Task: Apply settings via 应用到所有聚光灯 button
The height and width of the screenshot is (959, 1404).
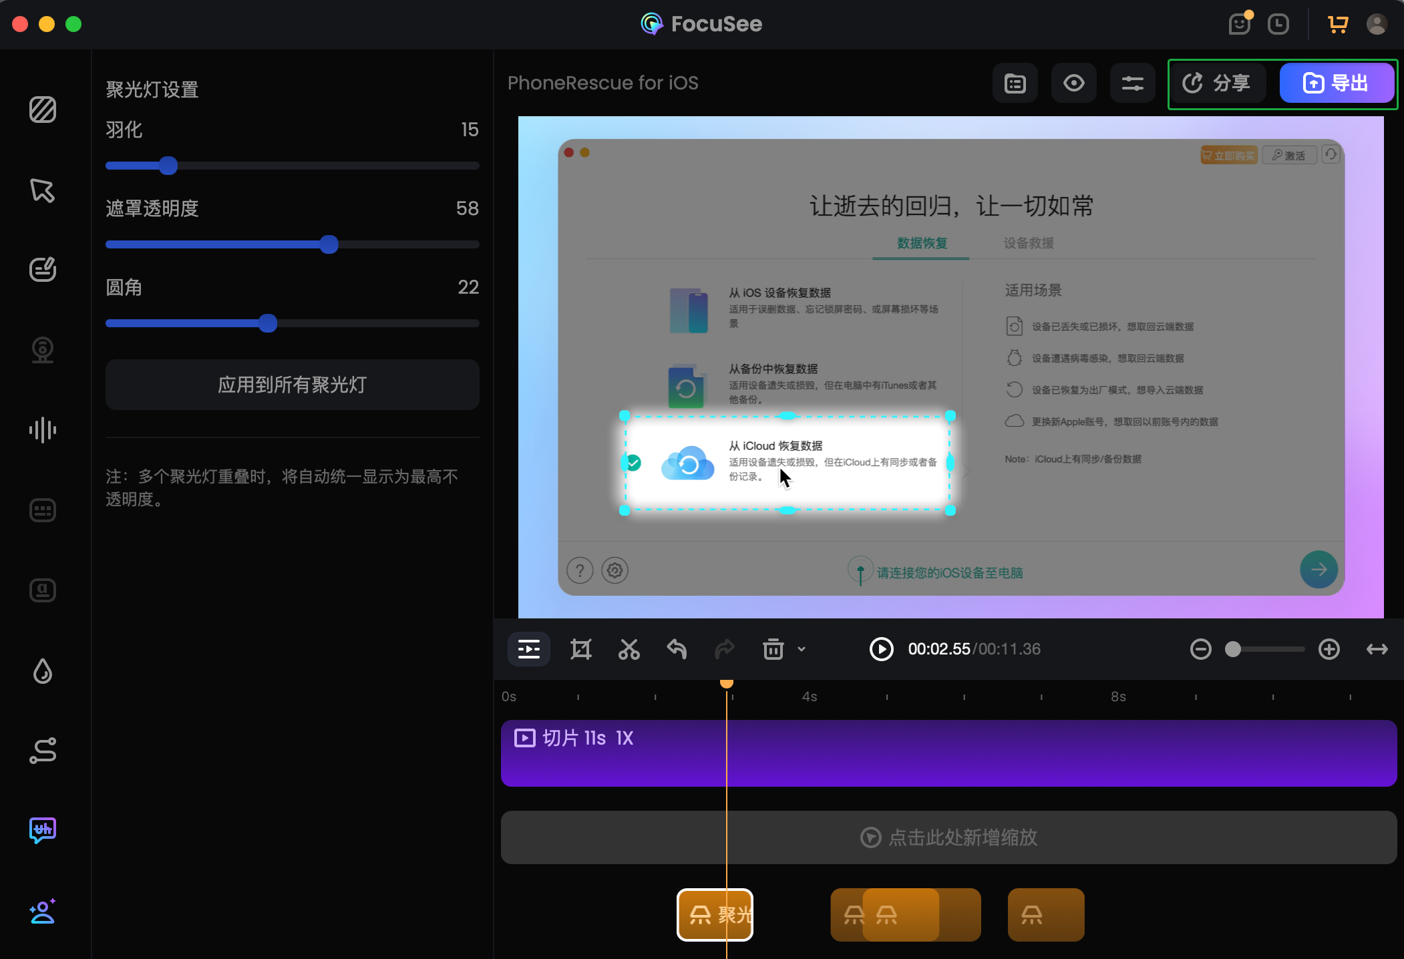Action: coord(293,385)
